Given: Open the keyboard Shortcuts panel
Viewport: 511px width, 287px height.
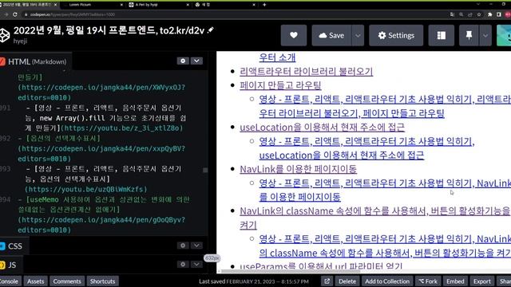Looking at the screenshot, I should (x=103, y=281).
